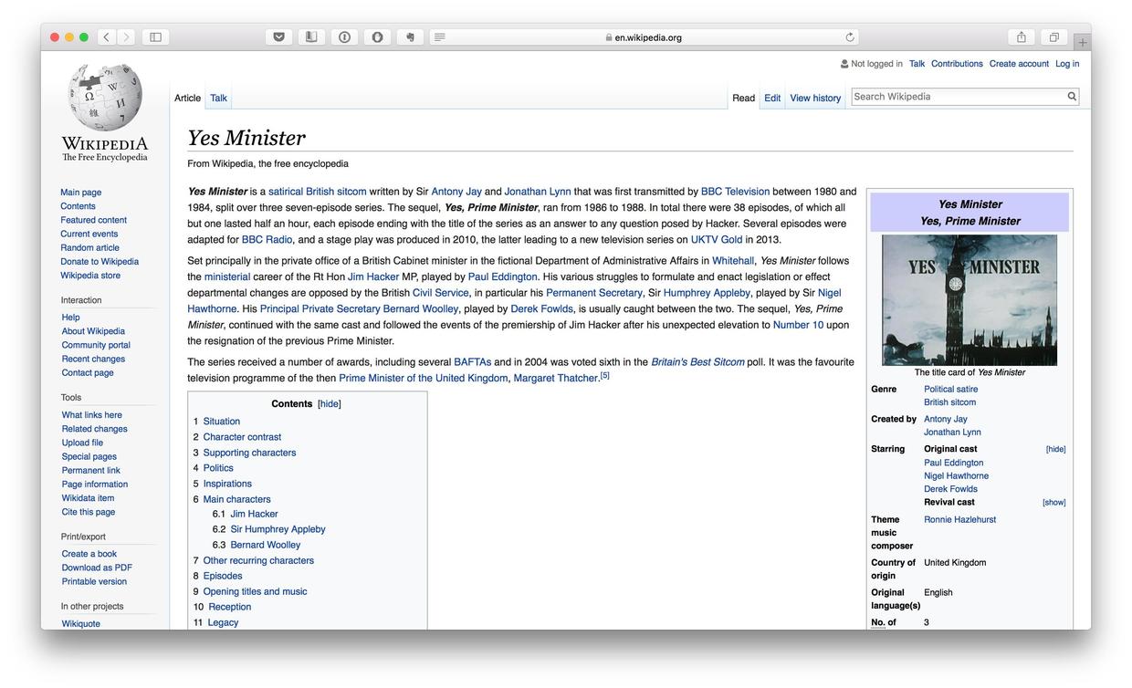The height and width of the screenshot is (688, 1132).
Task: Open the Share menu in toolbar
Action: (1022, 37)
